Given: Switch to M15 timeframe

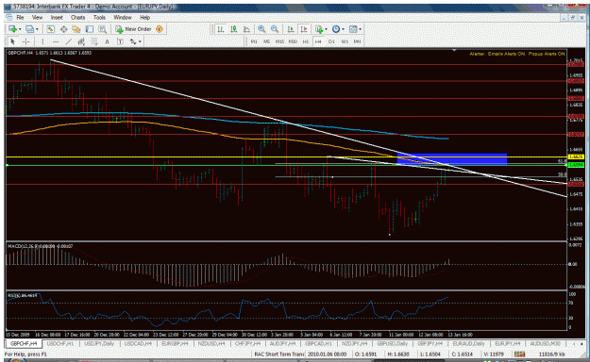Looking at the screenshot, I should pyautogui.click(x=279, y=41).
